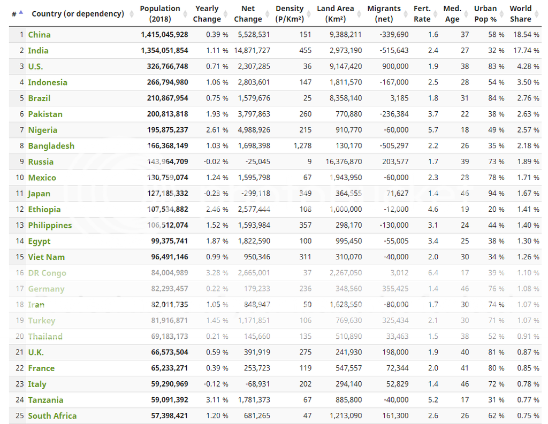Open the Nigeria country page link

(42, 130)
